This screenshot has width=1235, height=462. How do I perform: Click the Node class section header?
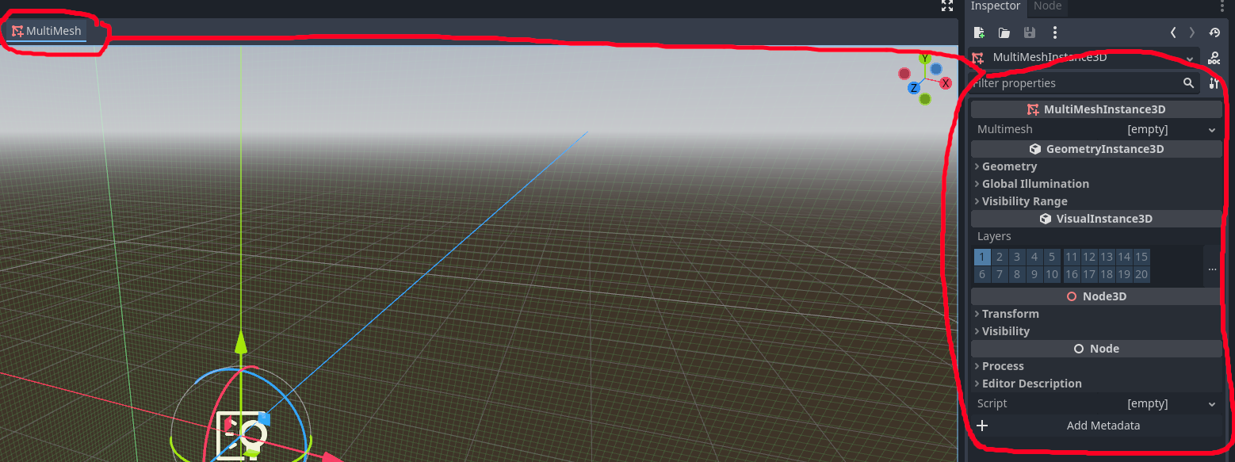1096,349
